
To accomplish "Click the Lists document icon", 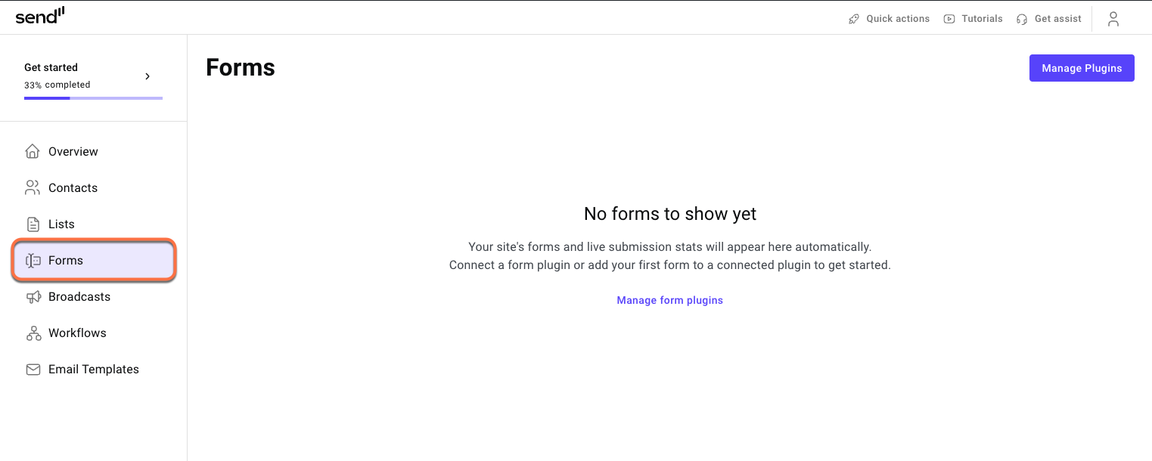I will pyautogui.click(x=33, y=224).
